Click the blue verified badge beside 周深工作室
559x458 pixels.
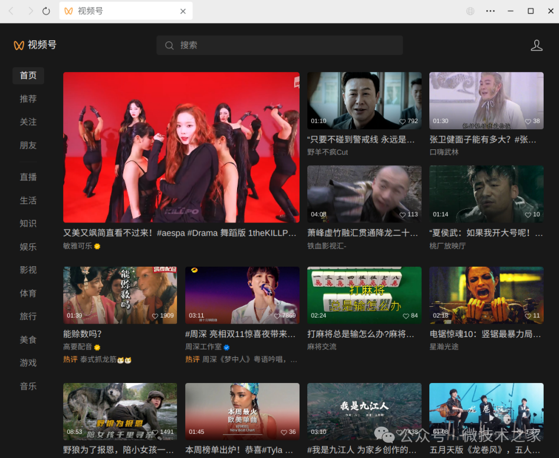point(226,347)
